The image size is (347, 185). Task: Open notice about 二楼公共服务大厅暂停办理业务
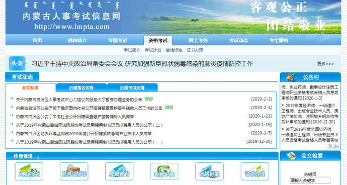pos(79,100)
